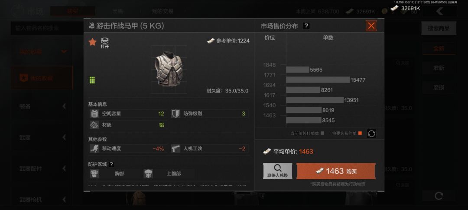Select the 15477 orders price bar
Viewport: 468px width, 210px height.
(318, 80)
